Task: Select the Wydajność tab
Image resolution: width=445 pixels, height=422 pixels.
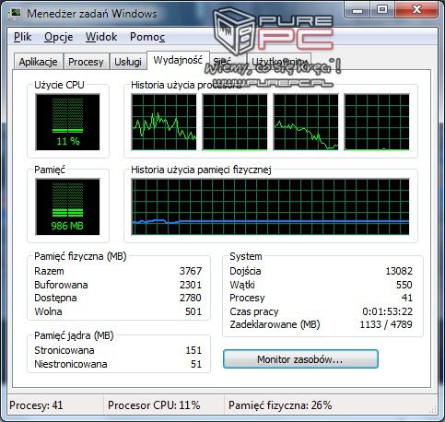Action: [178, 60]
